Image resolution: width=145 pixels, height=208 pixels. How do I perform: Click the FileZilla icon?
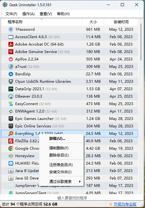point(11,141)
